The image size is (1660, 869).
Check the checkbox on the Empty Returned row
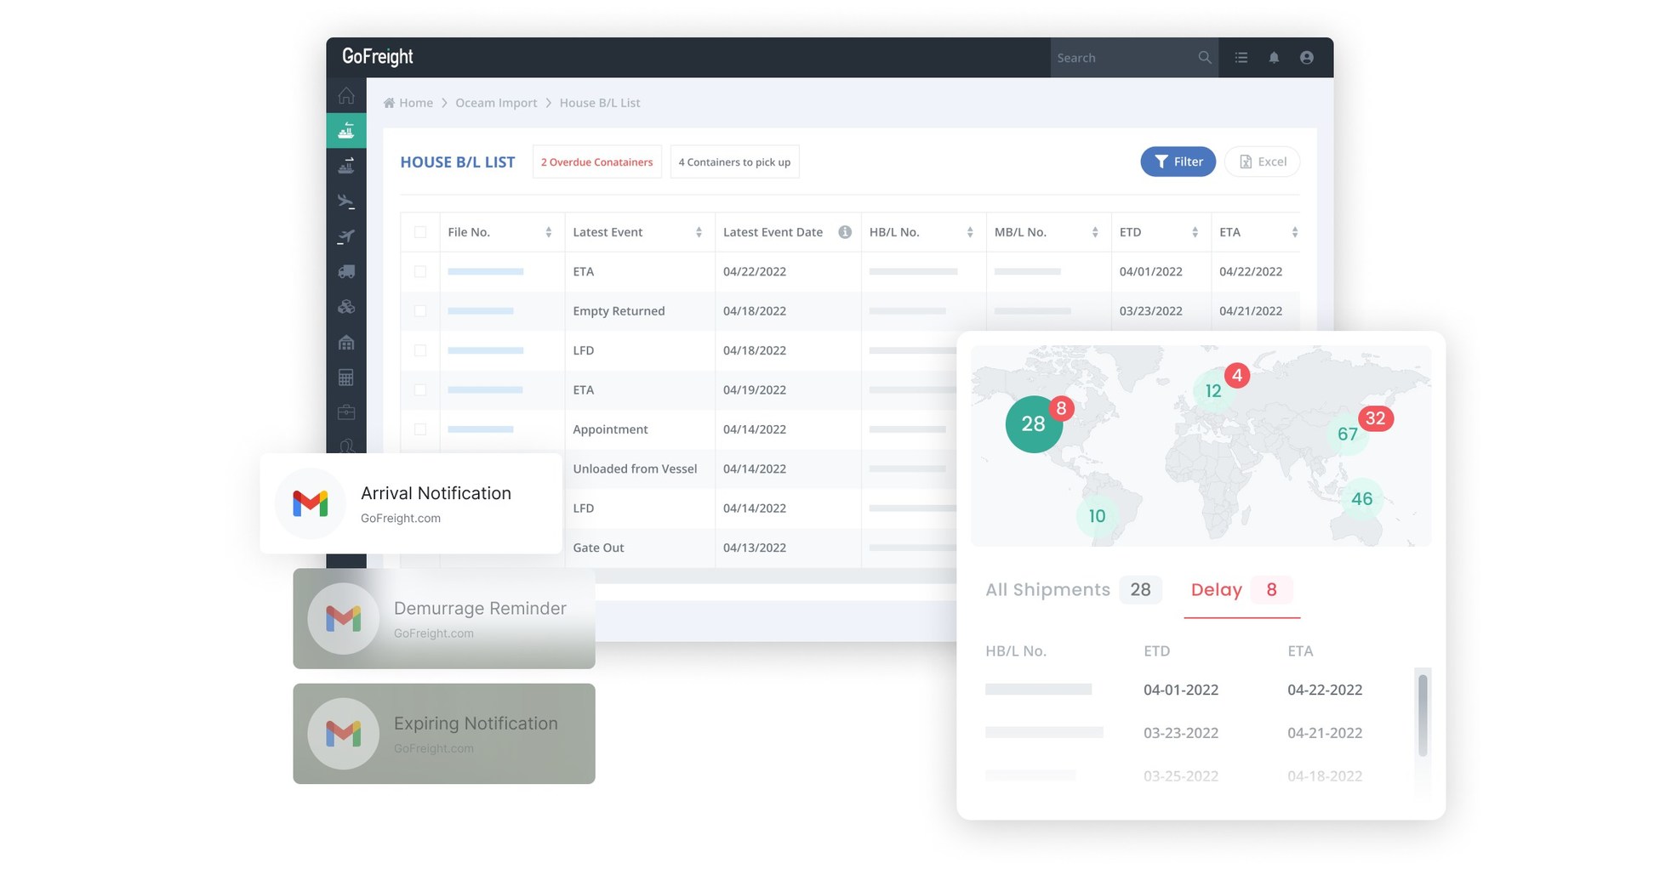tap(419, 310)
